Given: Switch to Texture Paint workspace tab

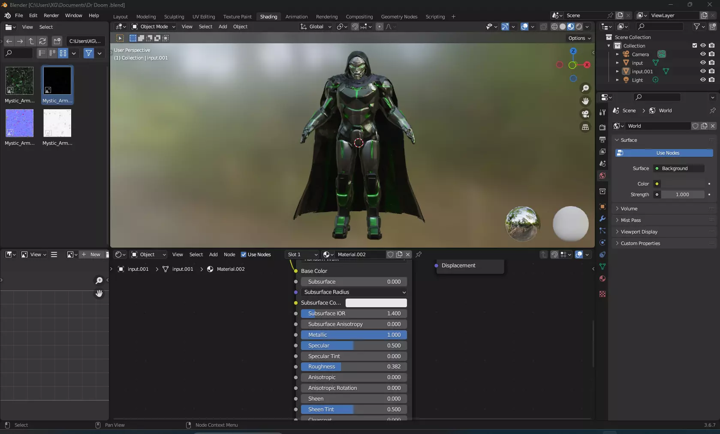Looking at the screenshot, I should coord(237,17).
